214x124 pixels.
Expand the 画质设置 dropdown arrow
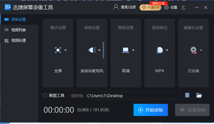click(133, 50)
